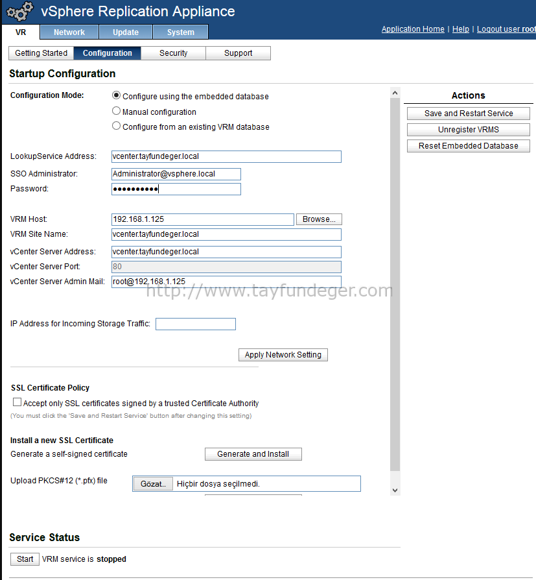This screenshot has height=580, width=536.
Task: Click the scroll down arrow of configuration panel
Action: coord(395,490)
